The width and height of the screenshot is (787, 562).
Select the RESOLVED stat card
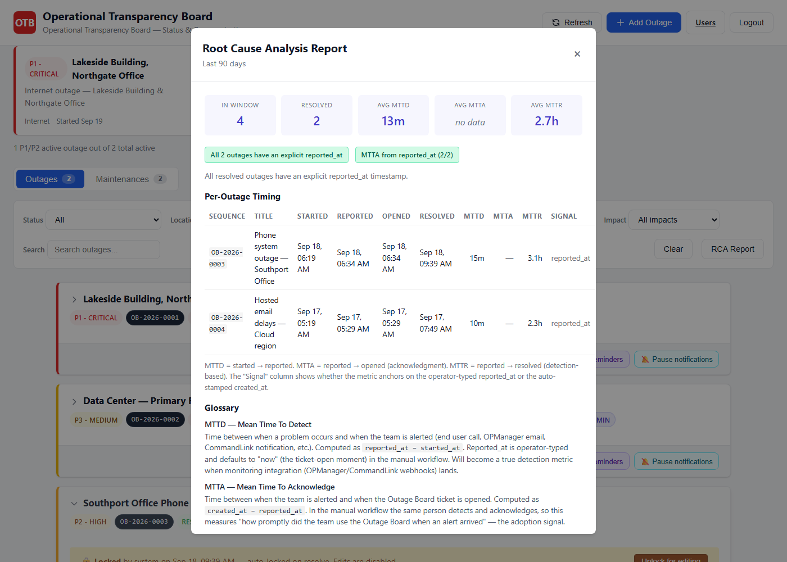(x=316, y=115)
